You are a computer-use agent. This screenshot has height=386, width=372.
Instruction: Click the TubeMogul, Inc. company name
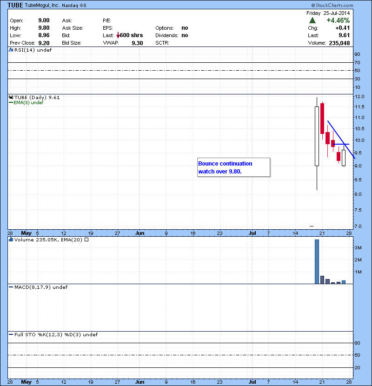pyautogui.click(x=42, y=5)
